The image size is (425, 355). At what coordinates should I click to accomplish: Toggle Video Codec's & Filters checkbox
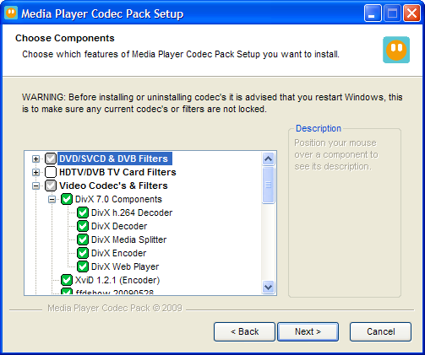tap(51, 186)
